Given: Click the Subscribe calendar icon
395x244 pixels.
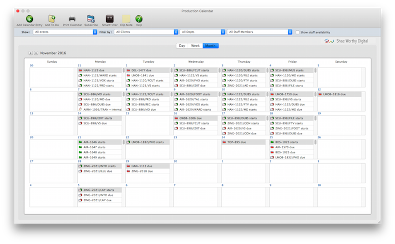Looking at the screenshot, I should pyautogui.click(x=91, y=19).
